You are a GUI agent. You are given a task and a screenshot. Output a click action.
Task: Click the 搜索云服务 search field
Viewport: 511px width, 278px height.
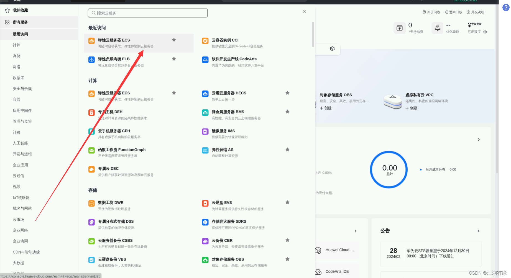[x=148, y=13]
